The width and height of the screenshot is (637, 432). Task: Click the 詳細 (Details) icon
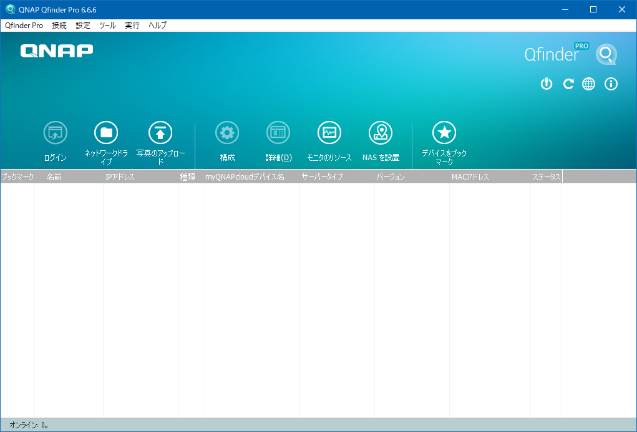(278, 132)
